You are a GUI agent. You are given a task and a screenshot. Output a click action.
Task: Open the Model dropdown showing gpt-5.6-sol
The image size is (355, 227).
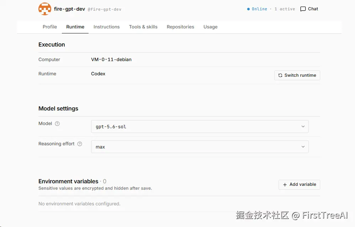(200, 126)
